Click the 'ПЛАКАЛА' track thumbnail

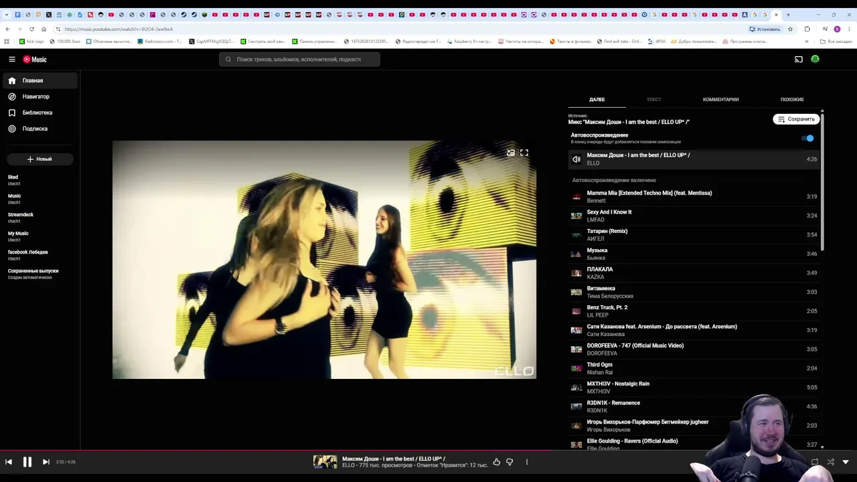point(576,273)
